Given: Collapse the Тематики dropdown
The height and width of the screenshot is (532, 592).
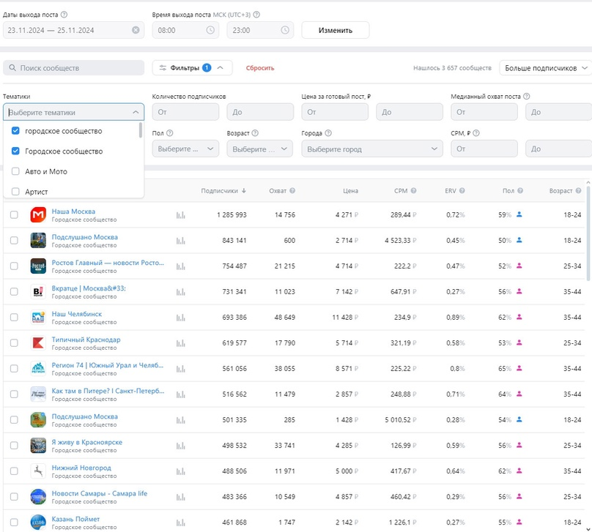Looking at the screenshot, I should (x=136, y=113).
